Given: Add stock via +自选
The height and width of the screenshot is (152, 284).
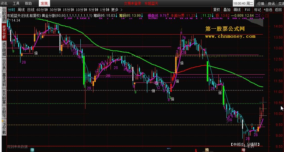Looking at the screenshot, I should pos(268,10).
